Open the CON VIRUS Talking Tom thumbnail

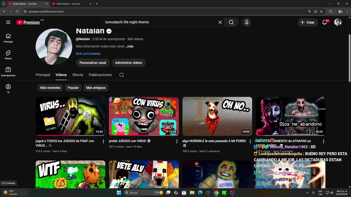coord(144,116)
